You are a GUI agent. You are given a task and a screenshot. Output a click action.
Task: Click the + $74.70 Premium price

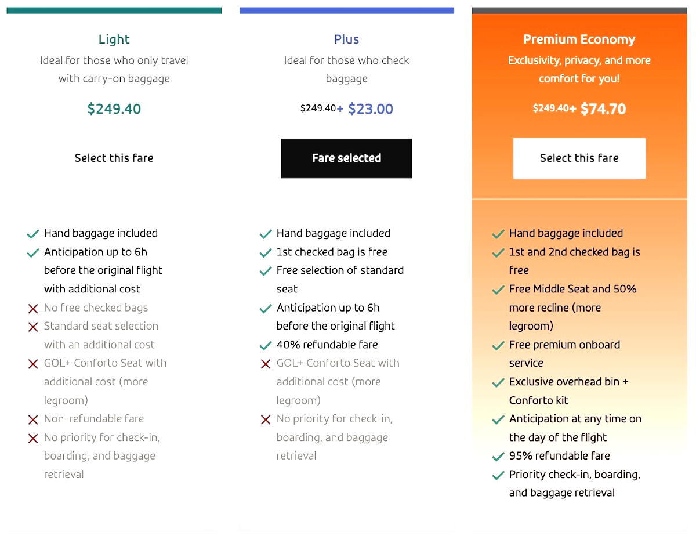pyautogui.click(x=598, y=109)
